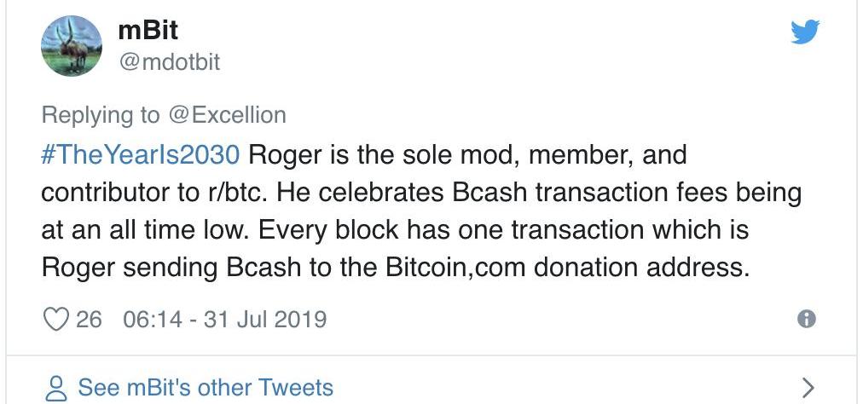863x404 pixels.
Task: Click the mBit display name
Action: [x=147, y=31]
